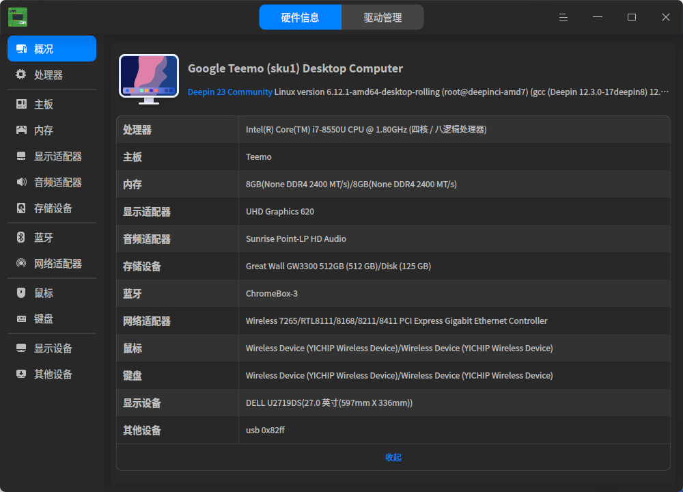Click the 其他设备 other devices icon in sidebar
Image resolution: width=683 pixels, height=492 pixels.
[x=21, y=374]
